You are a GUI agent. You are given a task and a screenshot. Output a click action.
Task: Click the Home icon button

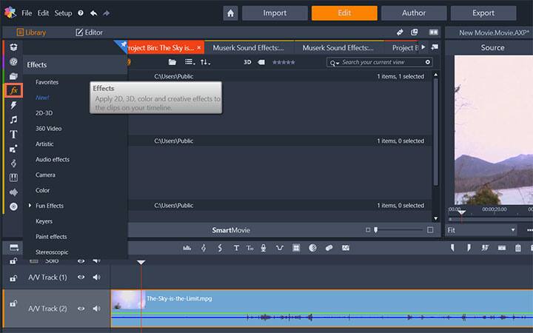tap(231, 13)
